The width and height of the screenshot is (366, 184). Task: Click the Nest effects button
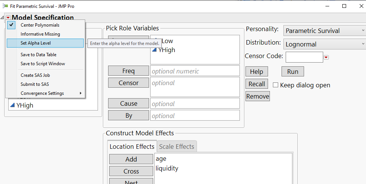coord(131,181)
